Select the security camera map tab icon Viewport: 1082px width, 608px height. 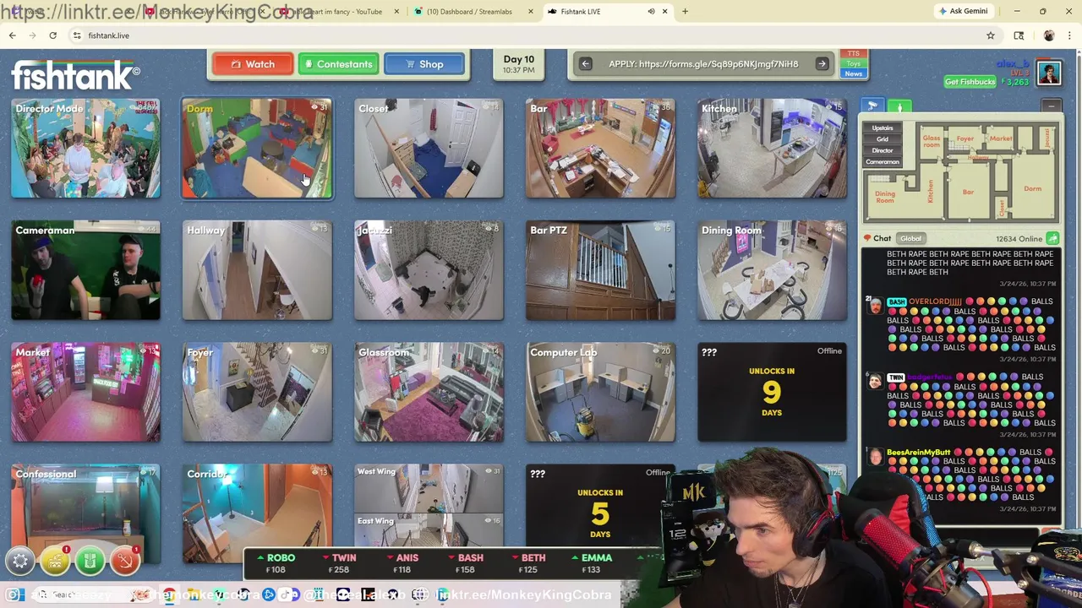[872, 106]
